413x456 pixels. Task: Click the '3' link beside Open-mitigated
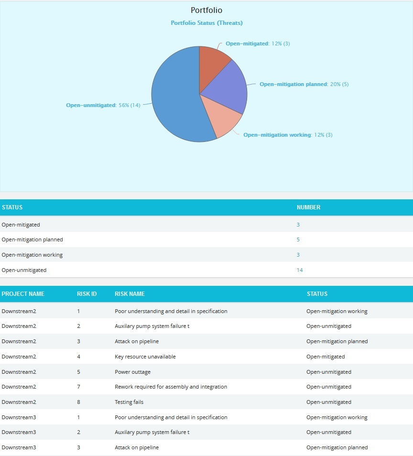[297, 224]
